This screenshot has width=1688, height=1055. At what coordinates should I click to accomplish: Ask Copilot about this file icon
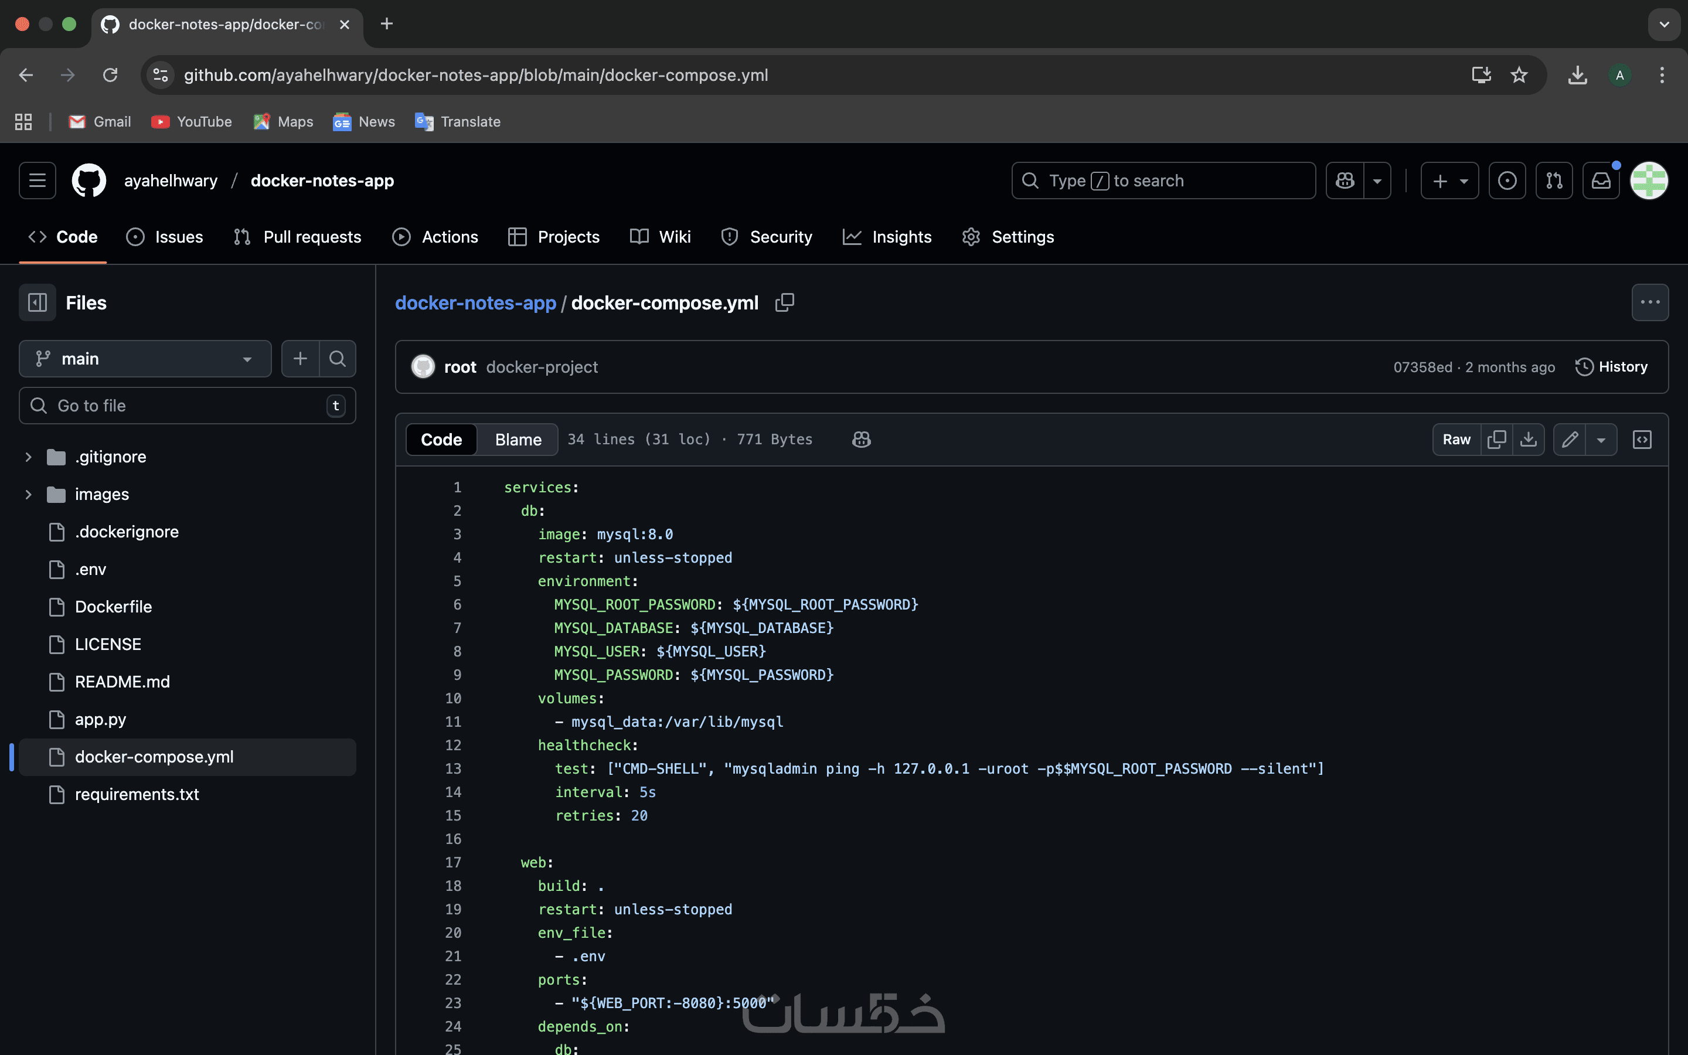coord(861,440)
